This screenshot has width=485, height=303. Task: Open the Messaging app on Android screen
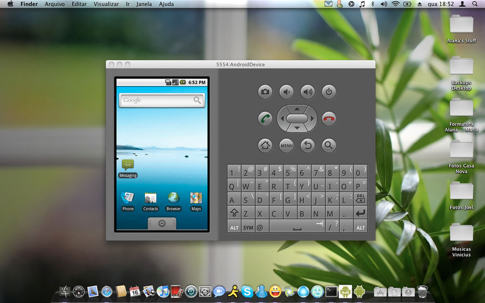128,168
